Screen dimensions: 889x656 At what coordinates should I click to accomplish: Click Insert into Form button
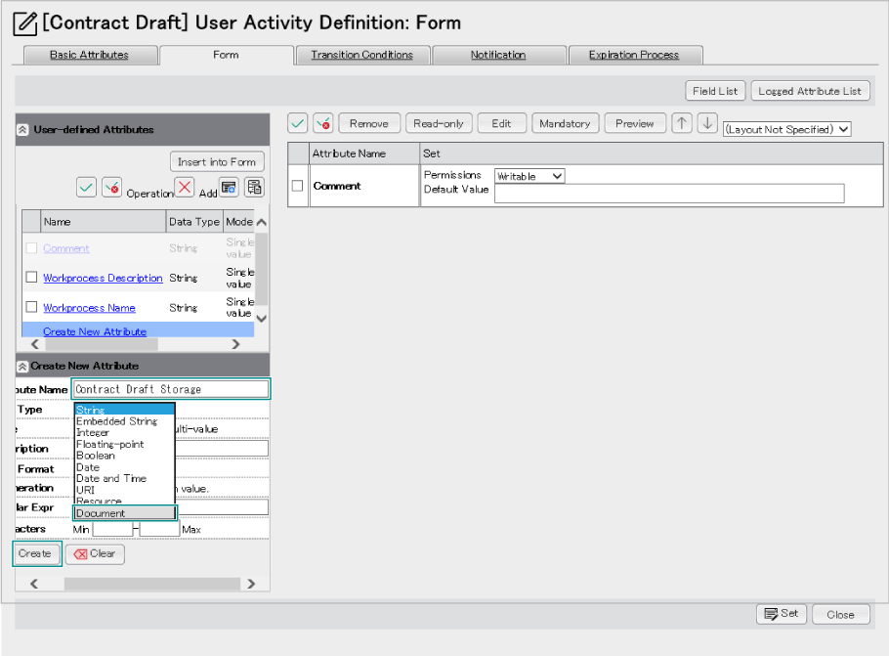click(217, 161)
